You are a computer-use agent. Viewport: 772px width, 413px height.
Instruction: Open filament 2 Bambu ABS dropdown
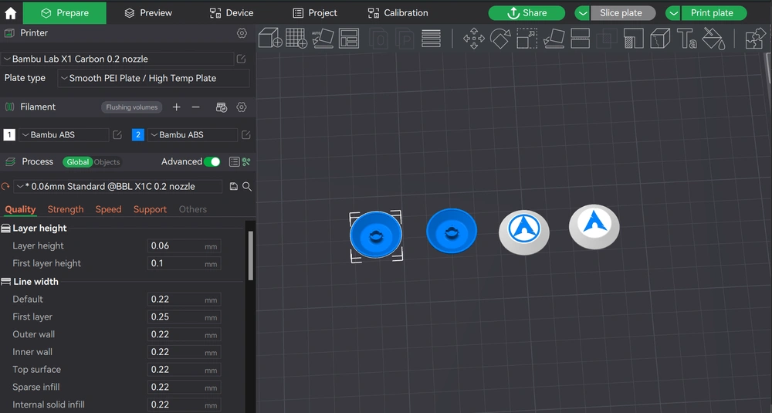191,134
